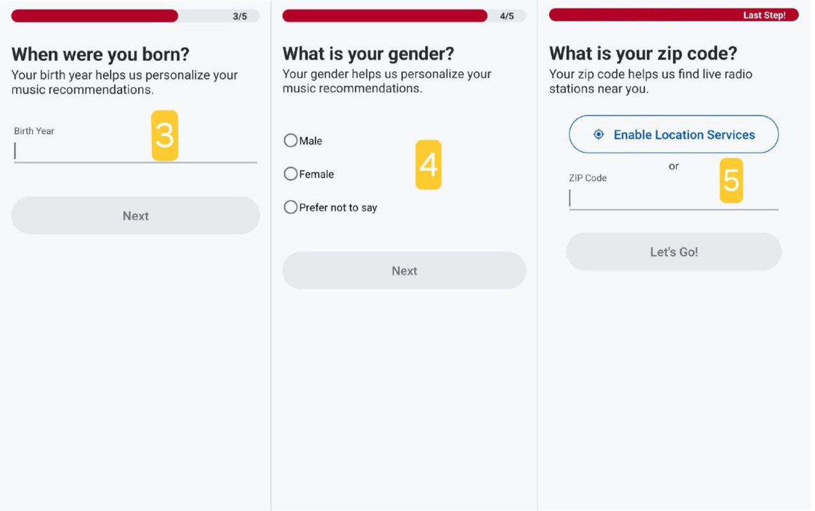Click the yellow step 5 badge
This screenshot has width=815, height=511.
[731, 181]
